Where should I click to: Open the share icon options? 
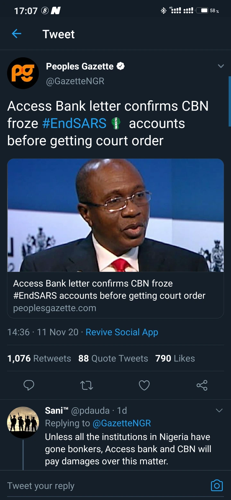[x=202, y=385]
